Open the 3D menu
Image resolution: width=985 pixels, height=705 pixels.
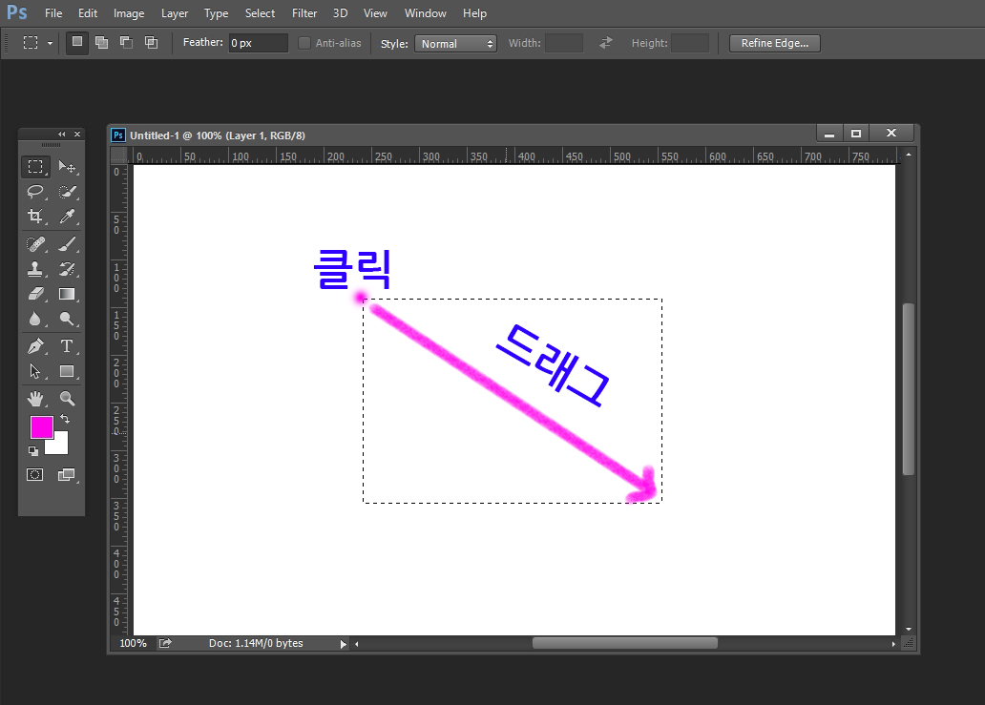pyautogui.click(x=340, y=13)
